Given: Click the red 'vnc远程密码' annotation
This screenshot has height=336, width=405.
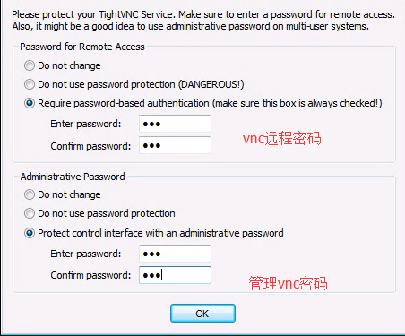Looking at the screenshot, I should tap(281, 138).
